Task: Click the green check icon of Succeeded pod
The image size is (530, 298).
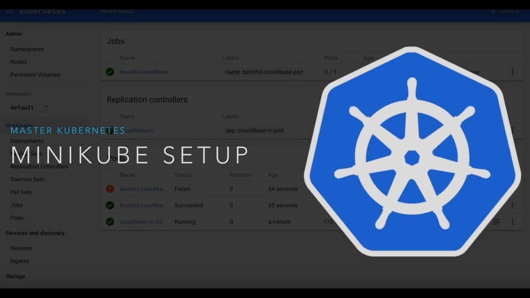Action: coord(110,205)
